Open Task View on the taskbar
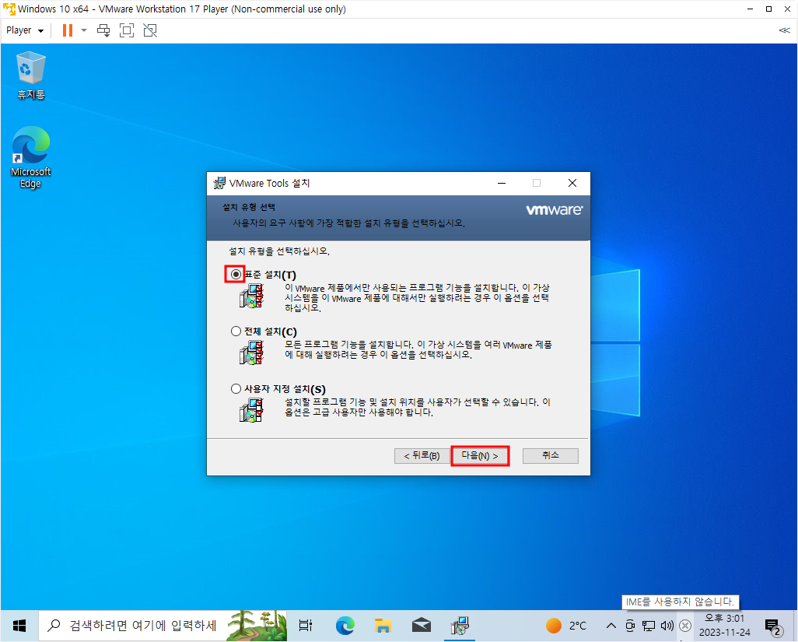 tap(306, 626)
